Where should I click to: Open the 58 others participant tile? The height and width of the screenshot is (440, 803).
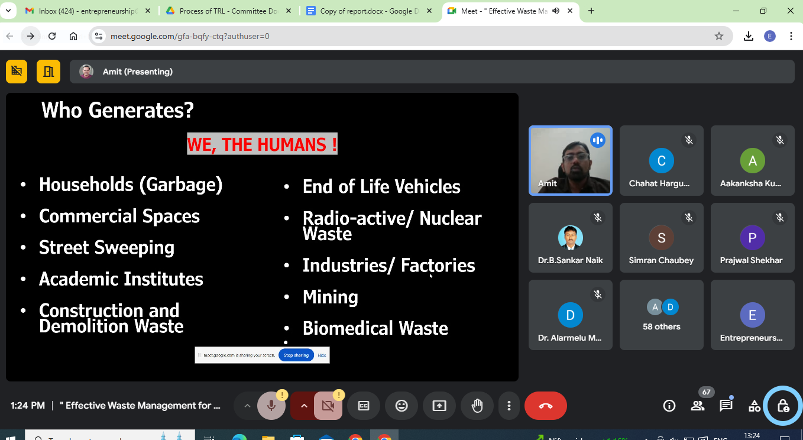(x=661, y=315)
